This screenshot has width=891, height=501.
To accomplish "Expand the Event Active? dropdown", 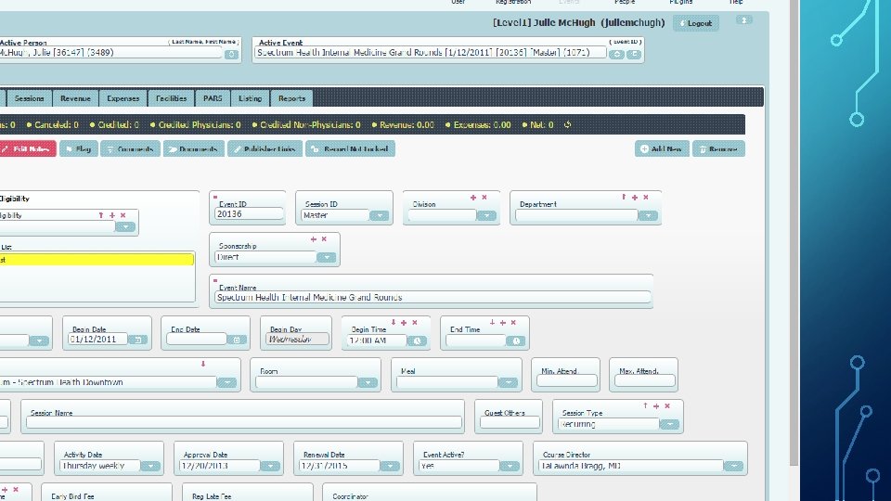I will 510,466.
